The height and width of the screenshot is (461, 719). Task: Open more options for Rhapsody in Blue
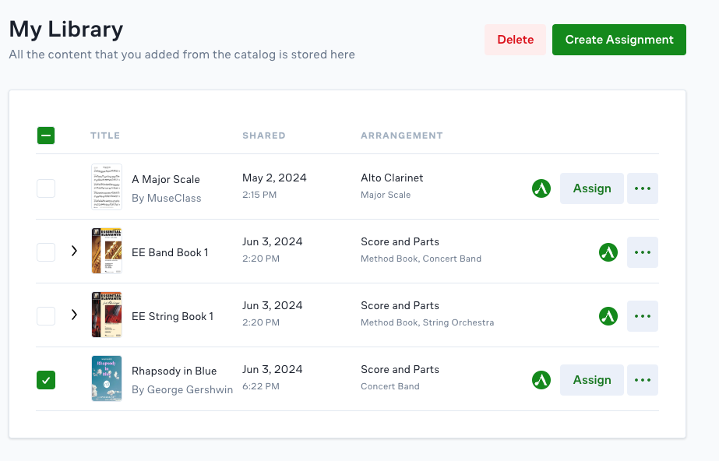(x=642, y=379)
